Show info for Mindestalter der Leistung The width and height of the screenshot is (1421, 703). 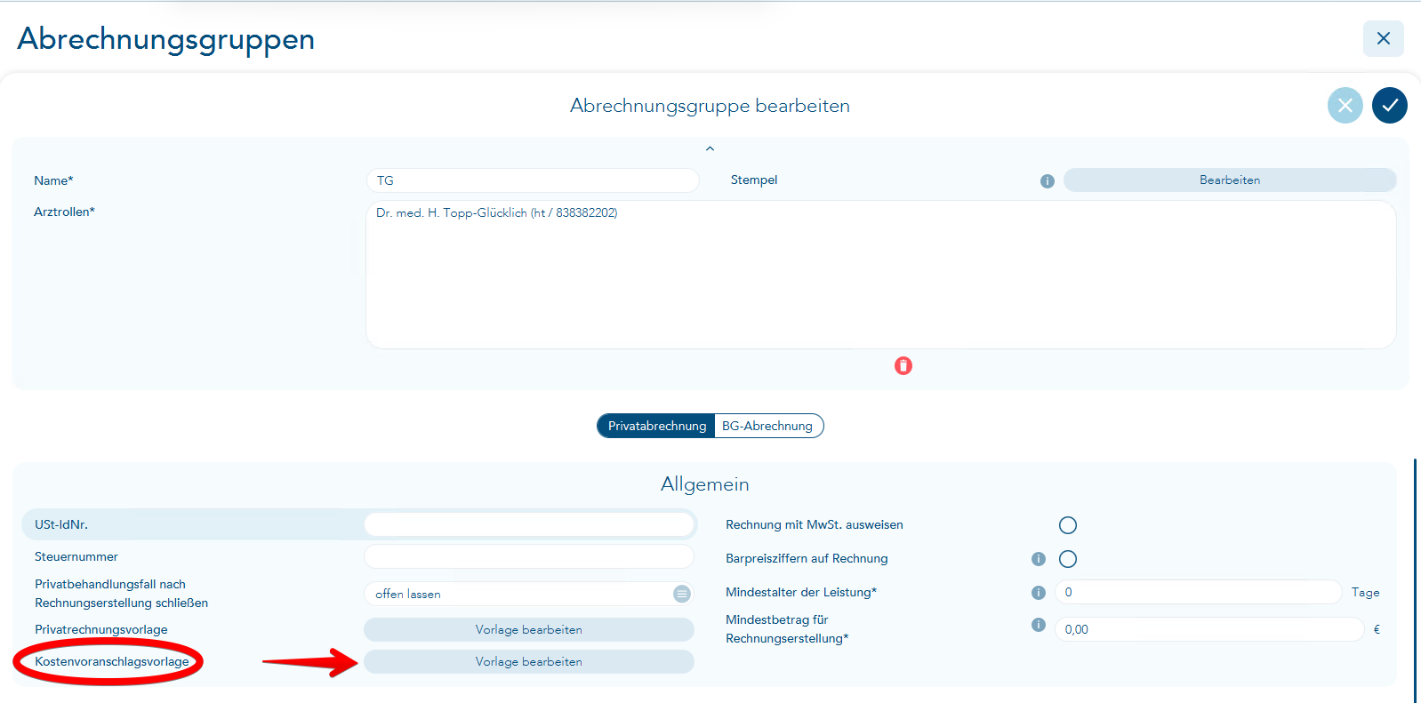tap(1038, 593)
